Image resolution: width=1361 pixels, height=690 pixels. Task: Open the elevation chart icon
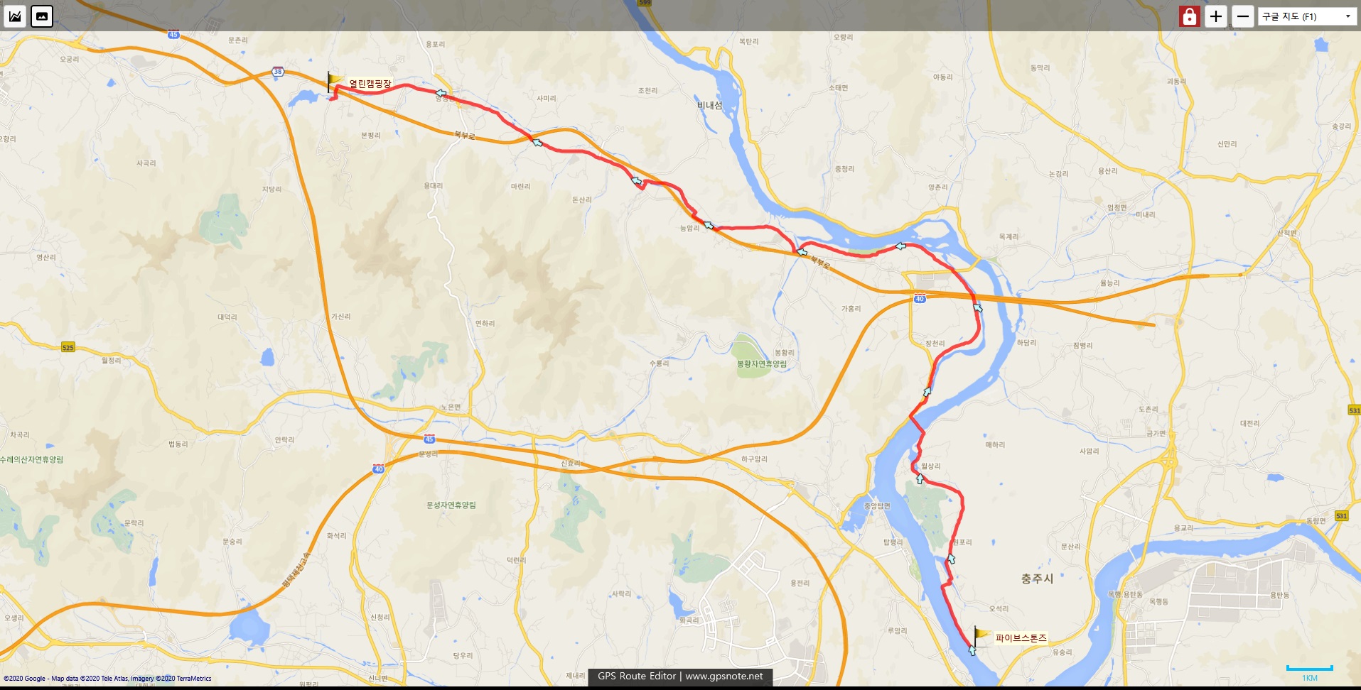pos(15,16)
